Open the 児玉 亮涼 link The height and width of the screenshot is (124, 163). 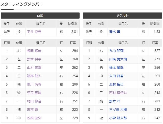[34, 93]
